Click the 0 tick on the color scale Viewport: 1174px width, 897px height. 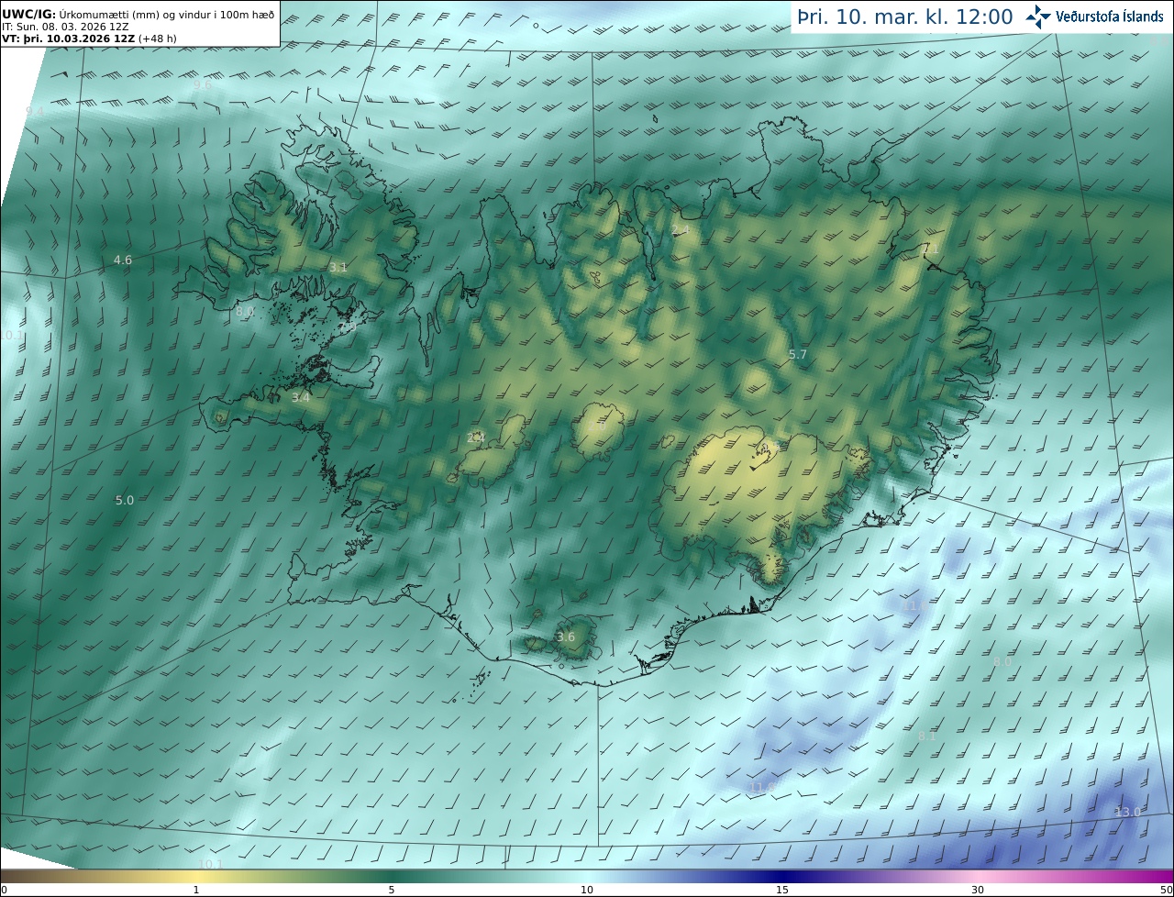coord(4,891)
